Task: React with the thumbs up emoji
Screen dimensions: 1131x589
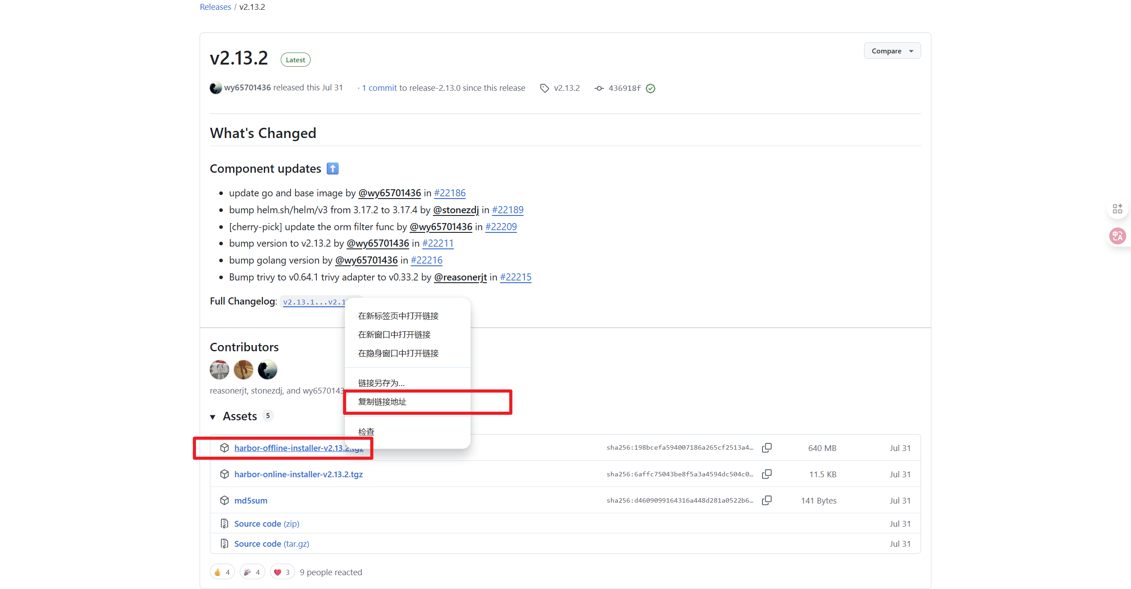Action: (x=222, y=572)
